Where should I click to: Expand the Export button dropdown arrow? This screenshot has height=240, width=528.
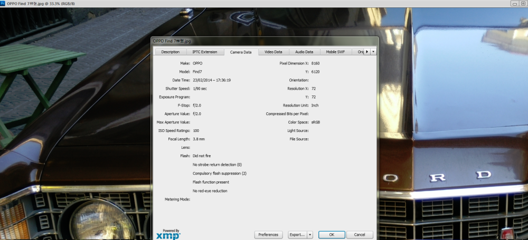pyautogui.click(x=310, y=235)
